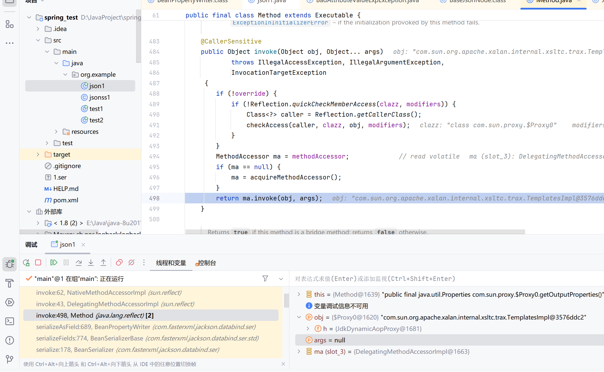
Task: Switch to the Threads and Variables tab
Action: click(171, 263)
